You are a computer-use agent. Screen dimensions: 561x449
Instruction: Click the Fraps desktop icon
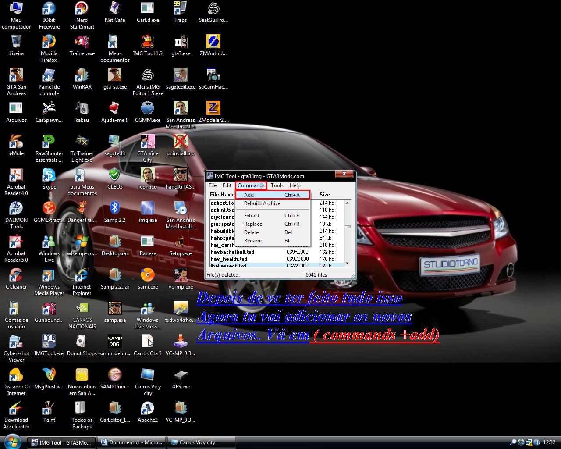click(x=181, y=13)
